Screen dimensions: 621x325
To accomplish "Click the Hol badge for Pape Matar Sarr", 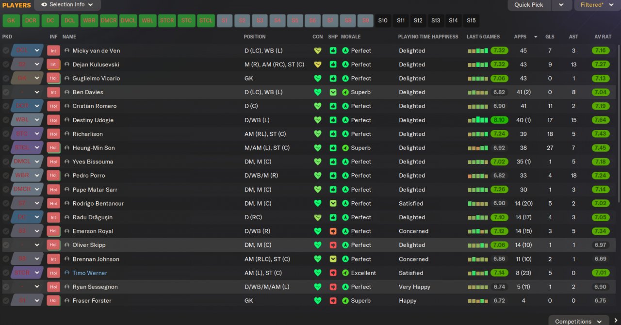I will [x=53, y=190].
